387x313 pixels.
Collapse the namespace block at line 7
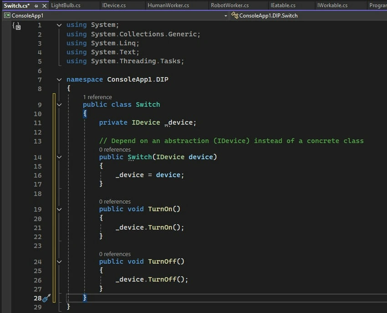point(59,80)
